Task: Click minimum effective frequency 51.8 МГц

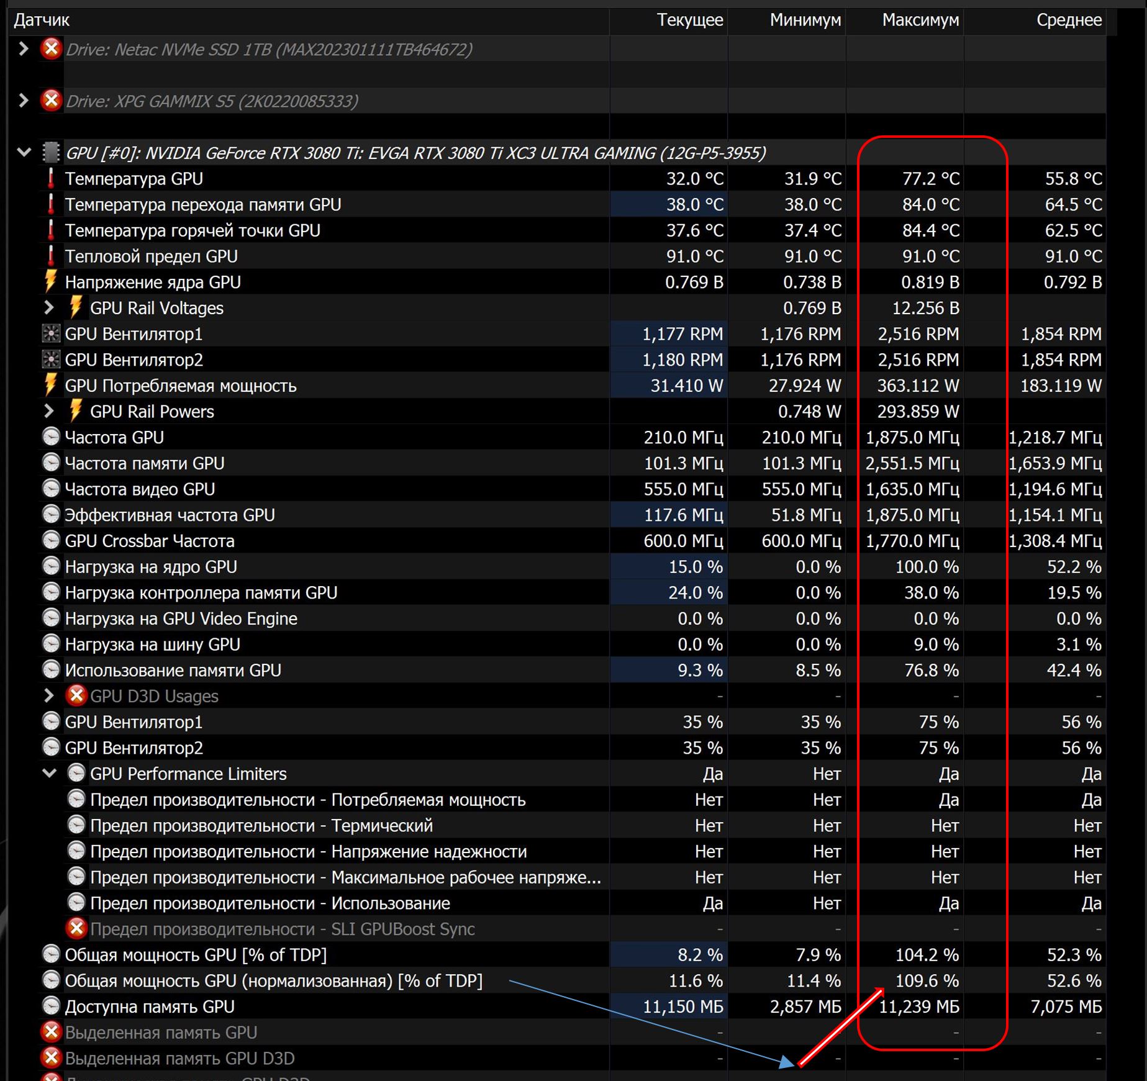Action: pos(806,515)
